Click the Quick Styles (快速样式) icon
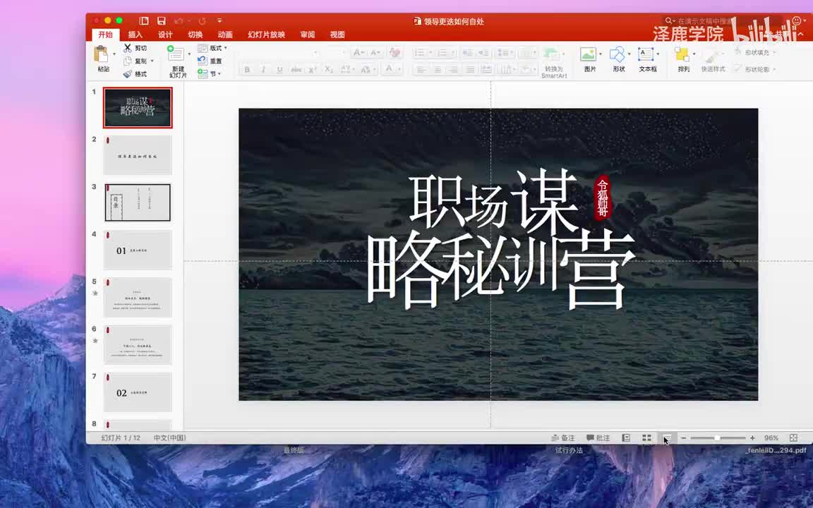Screen dimensions: 813x508 tap(712, 56)
